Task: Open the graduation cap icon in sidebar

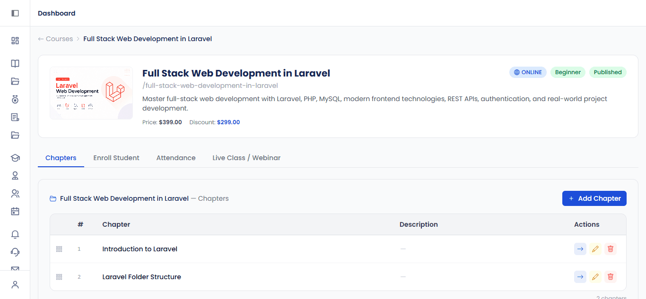Action: tap(15, 158)
